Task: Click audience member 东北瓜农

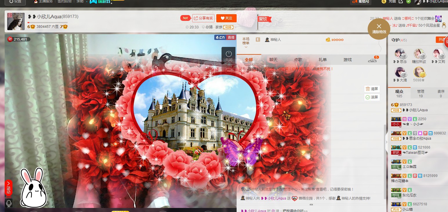Action: coord(418,193)
